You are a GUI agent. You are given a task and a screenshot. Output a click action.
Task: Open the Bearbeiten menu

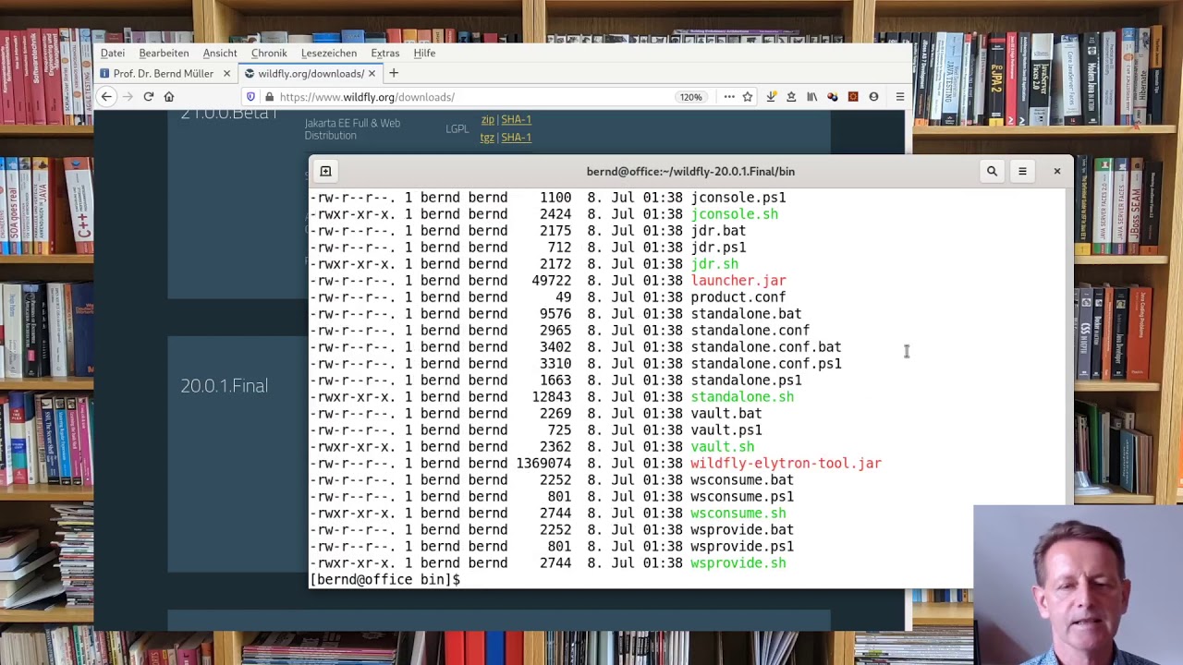click(x=164, y=53)
